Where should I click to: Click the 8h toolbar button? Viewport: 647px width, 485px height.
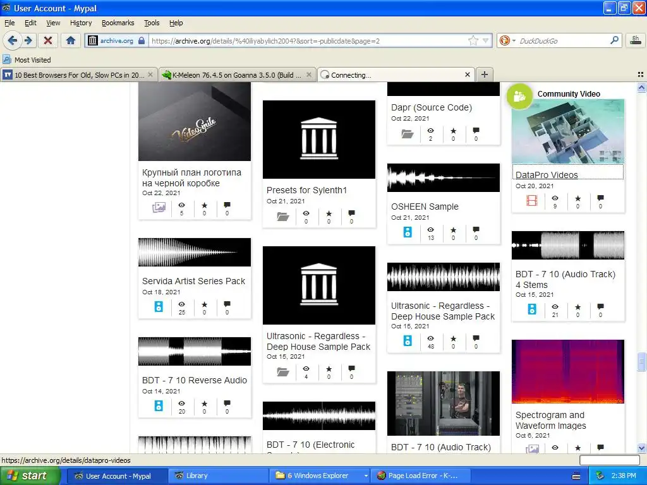(x=636, y=40)
